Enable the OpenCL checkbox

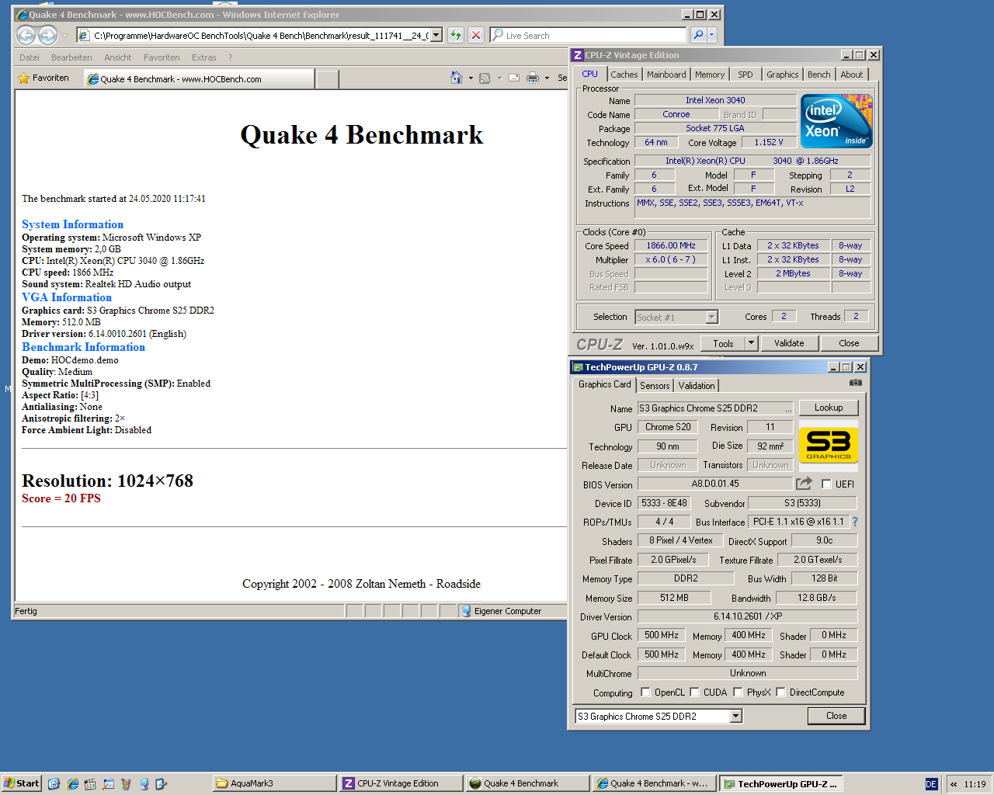[x=645, y=693]
